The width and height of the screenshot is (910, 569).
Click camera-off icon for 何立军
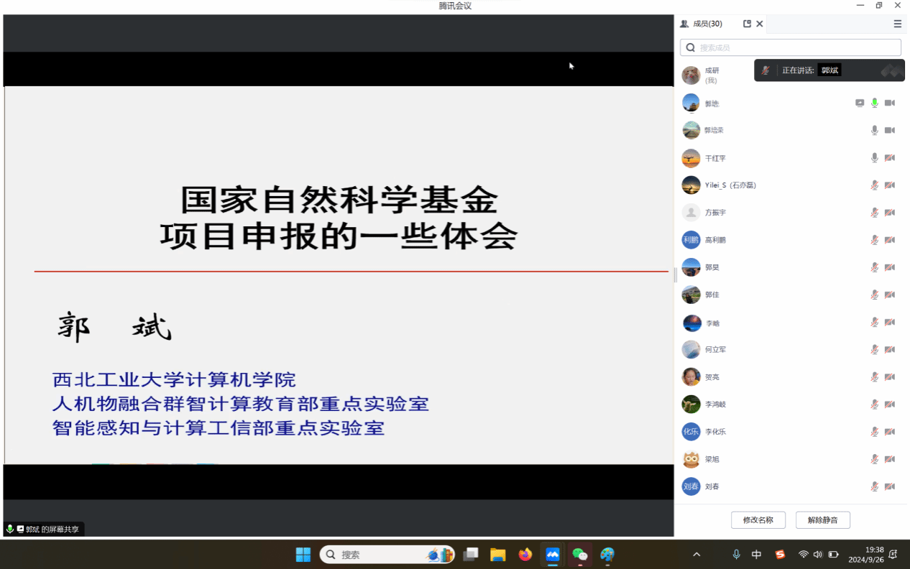890,349
